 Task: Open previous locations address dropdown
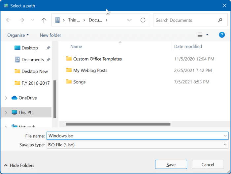click(129, 20)
